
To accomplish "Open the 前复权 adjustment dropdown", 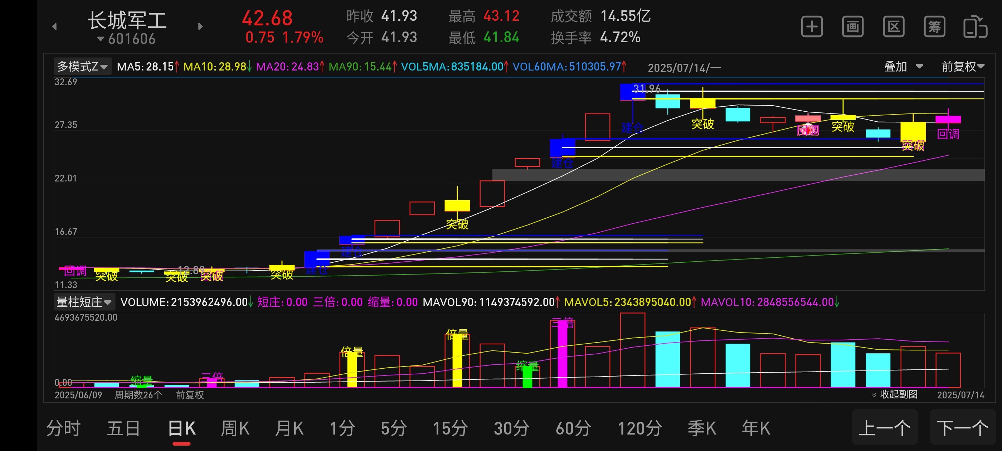I will tap(962, 67).
